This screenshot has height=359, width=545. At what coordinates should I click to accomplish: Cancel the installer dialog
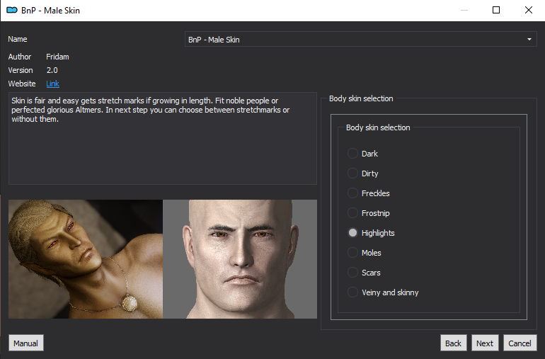point(520,343)
